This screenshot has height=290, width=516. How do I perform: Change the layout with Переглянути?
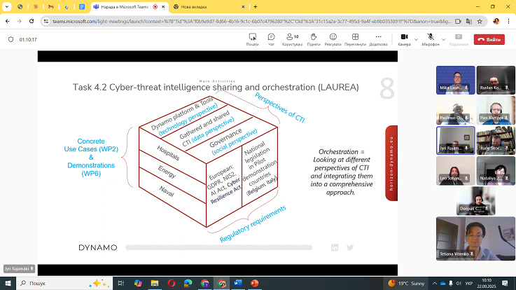pyautogui.click(x=356, y=39)
